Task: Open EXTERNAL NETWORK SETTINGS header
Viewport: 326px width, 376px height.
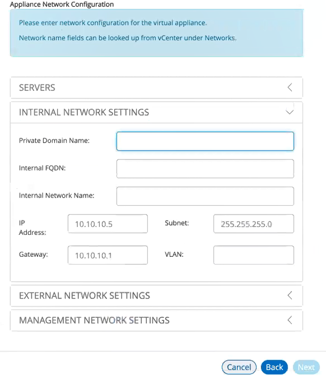Action: click(x=156, y=296)
